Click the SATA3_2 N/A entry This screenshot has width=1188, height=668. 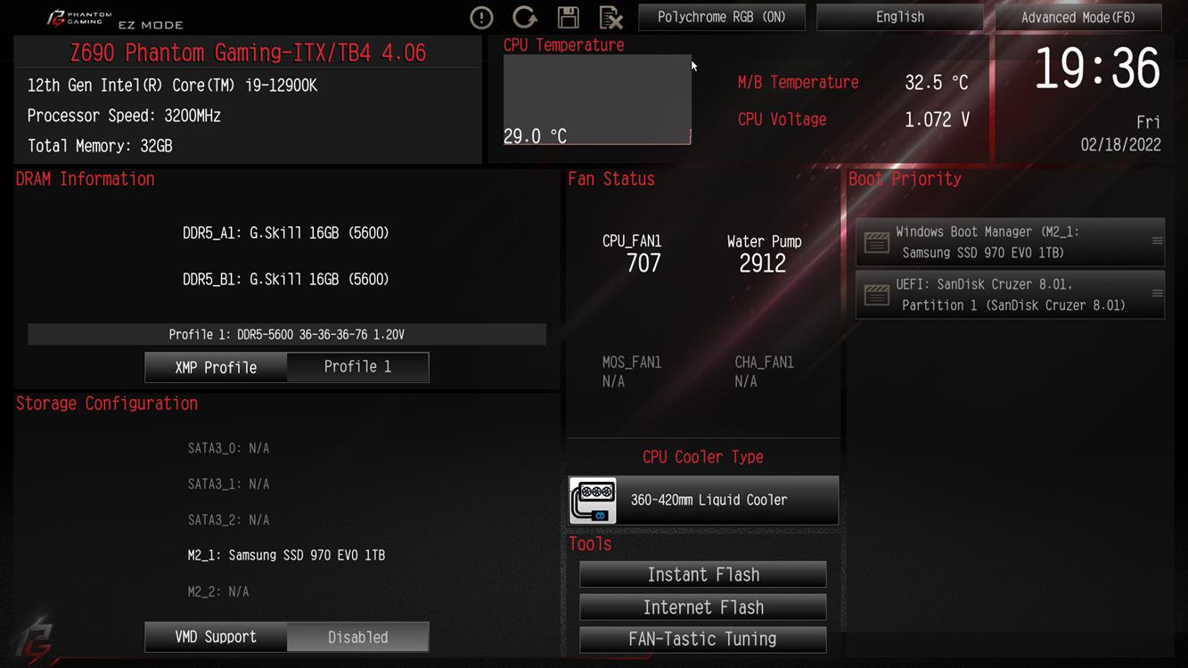(x=228, y=520)
